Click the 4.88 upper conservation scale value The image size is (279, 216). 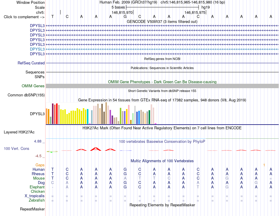(x=38, y=141)
